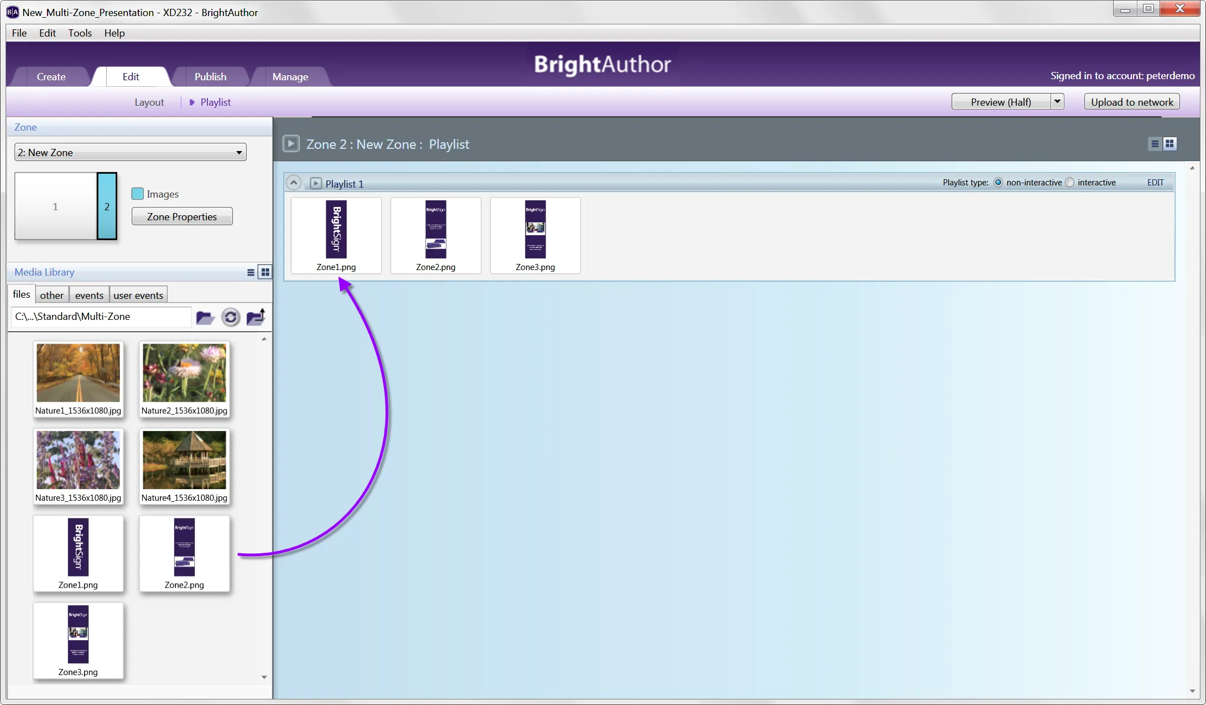
Task: Click Media Library scroll up arrow
Action: coord(264,339)
